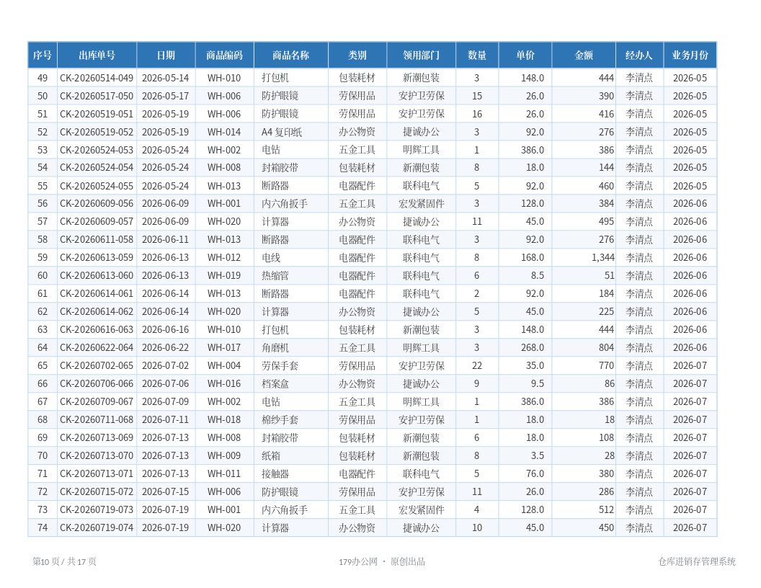This screenshot has width=761, height=588.
Task: Click amount value 770
Action: tap(606, 366)
